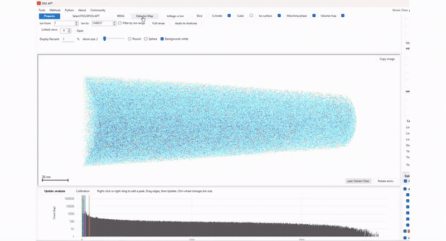Click the Projects button
This screenshot has height=241, width=446.
[x=50, y=16]
